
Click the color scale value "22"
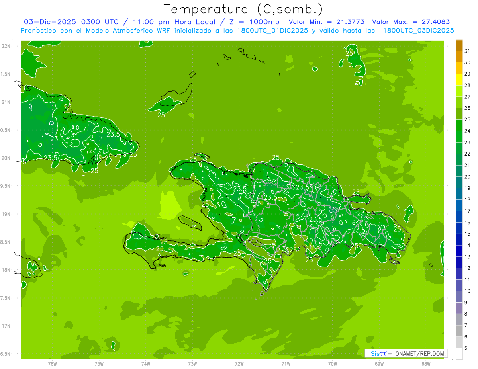point(467,154)
